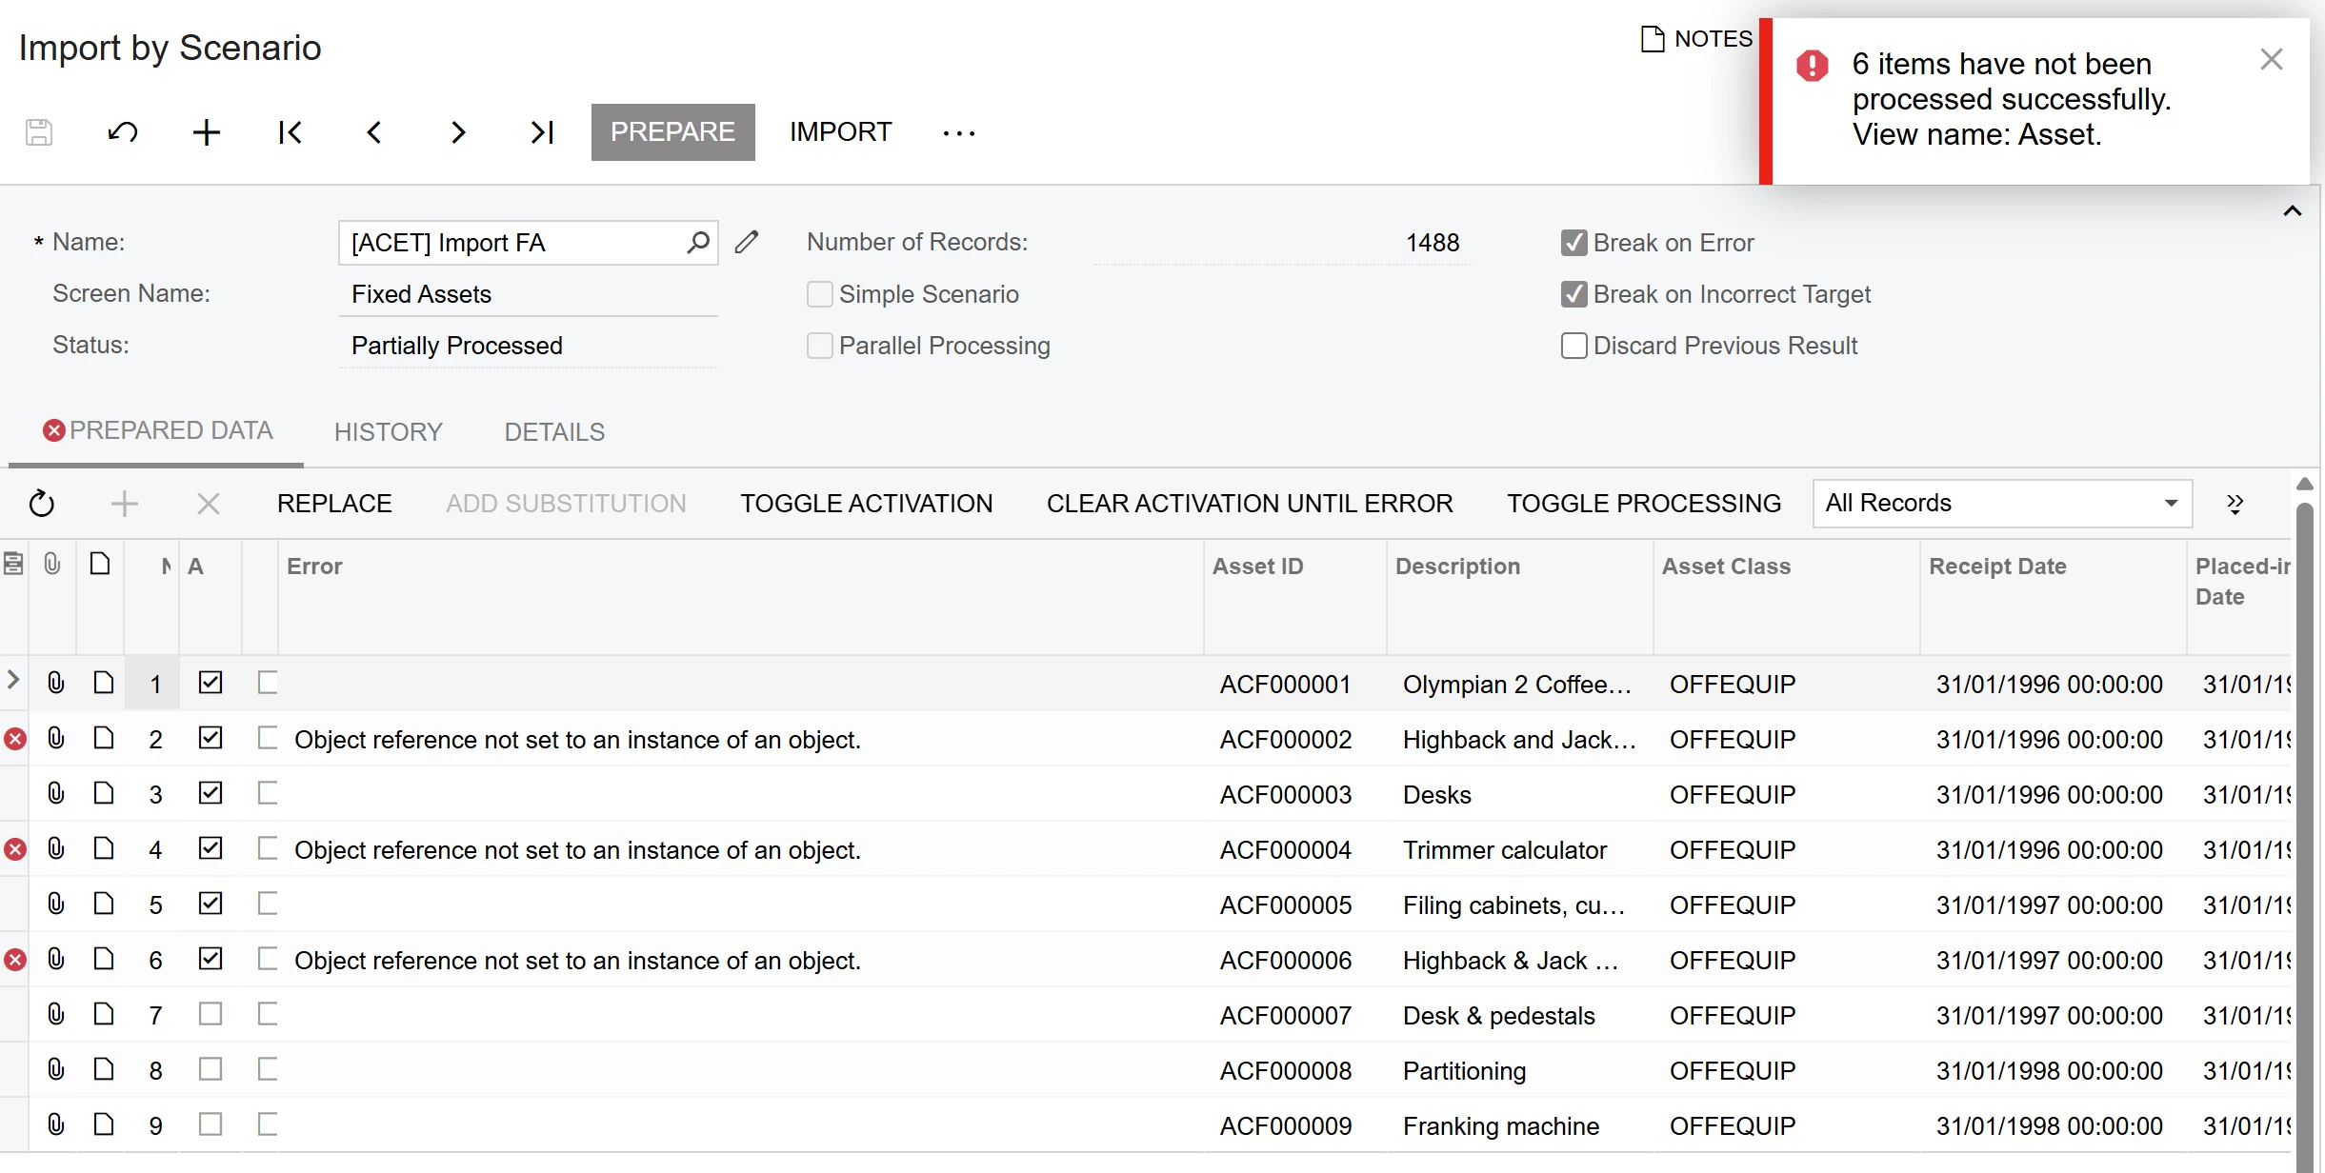
Task: Dismiss the error notification popup
Action: click(x=2271, y=60)
